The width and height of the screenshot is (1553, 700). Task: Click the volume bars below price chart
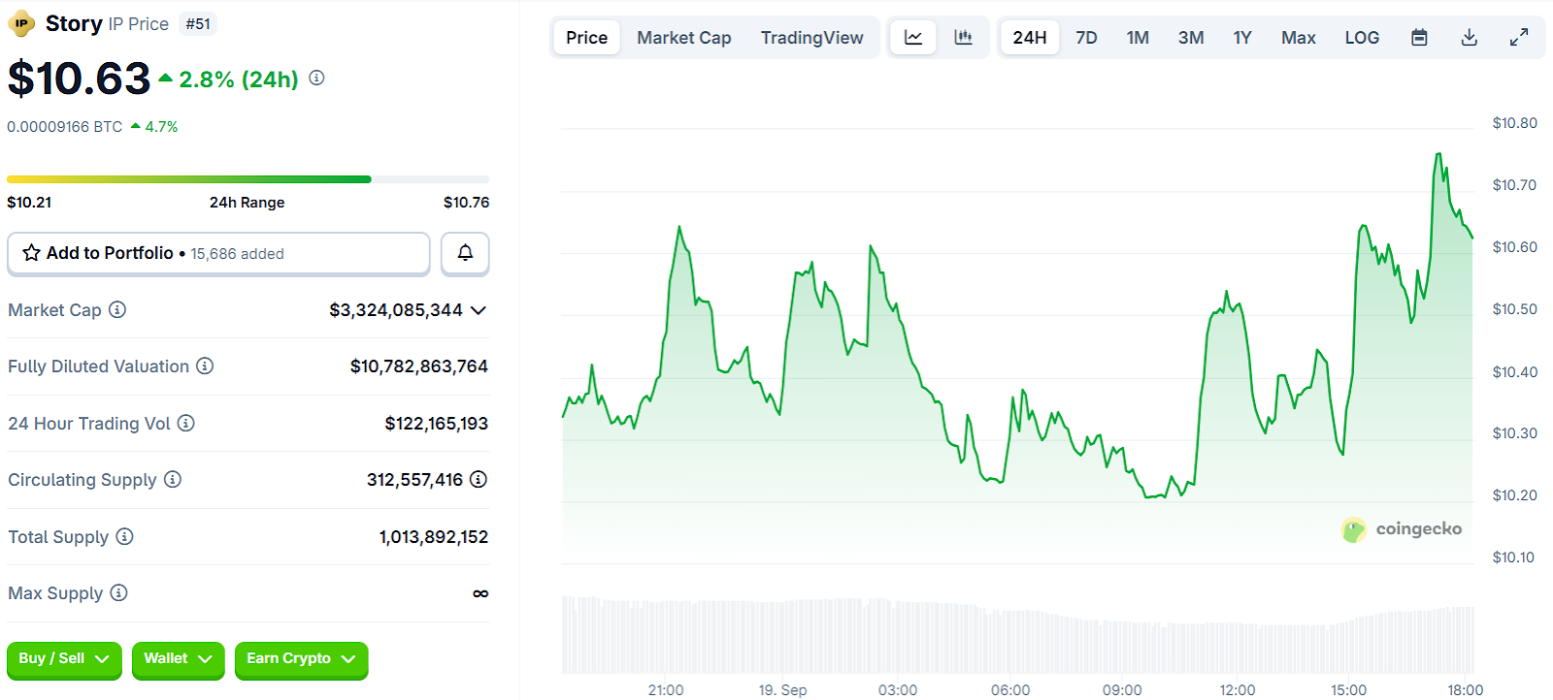[1017, 635]
